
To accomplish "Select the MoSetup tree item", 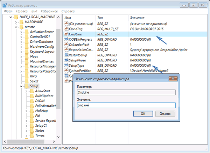I will (x=41, y=111).
